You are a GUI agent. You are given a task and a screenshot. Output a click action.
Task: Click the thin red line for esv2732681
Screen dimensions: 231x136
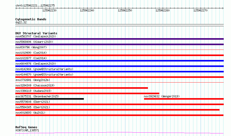pos(119,83)
